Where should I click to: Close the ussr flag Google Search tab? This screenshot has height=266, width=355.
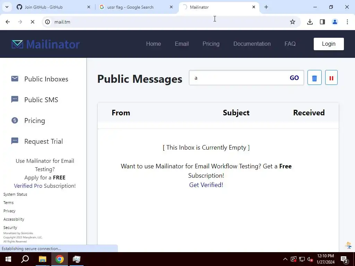(171, 7)
